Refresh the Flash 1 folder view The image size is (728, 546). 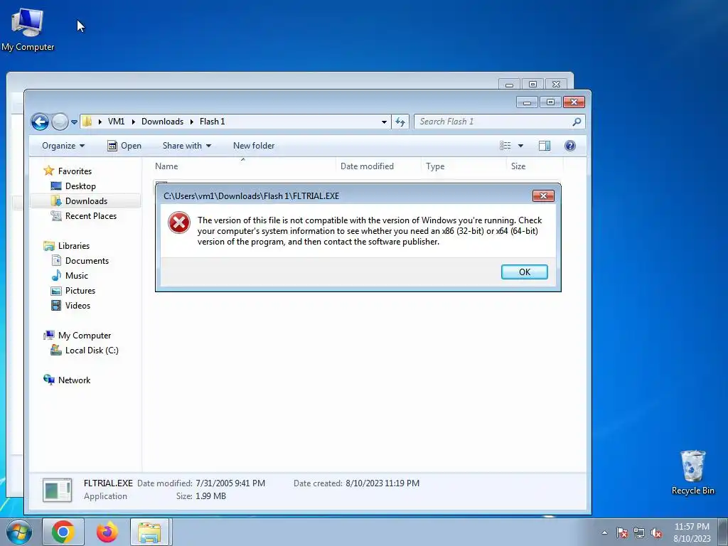pos(400,122)
